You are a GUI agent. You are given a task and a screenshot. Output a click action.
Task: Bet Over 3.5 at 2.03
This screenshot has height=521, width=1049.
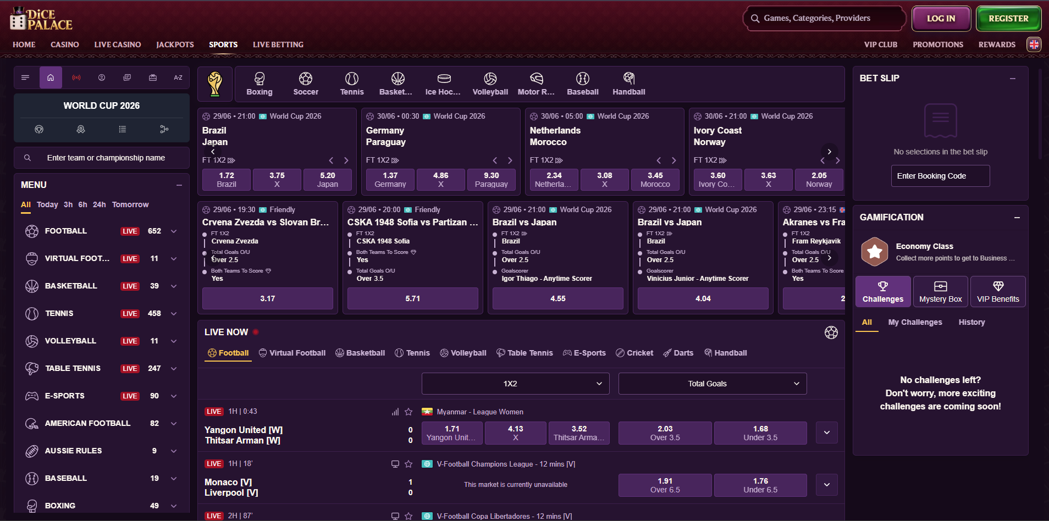[665, 433]
